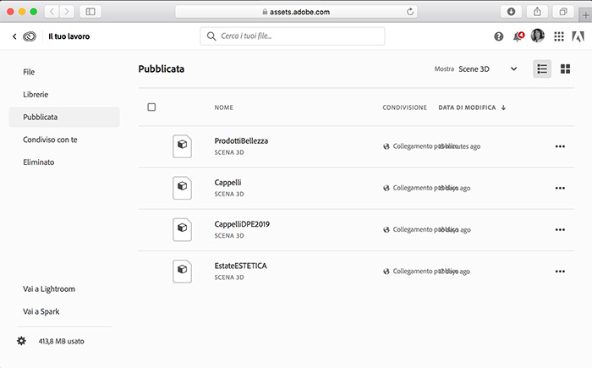Open the EstateESTETICA file name
Screen dimensions: 592x368
pos(240,266)
